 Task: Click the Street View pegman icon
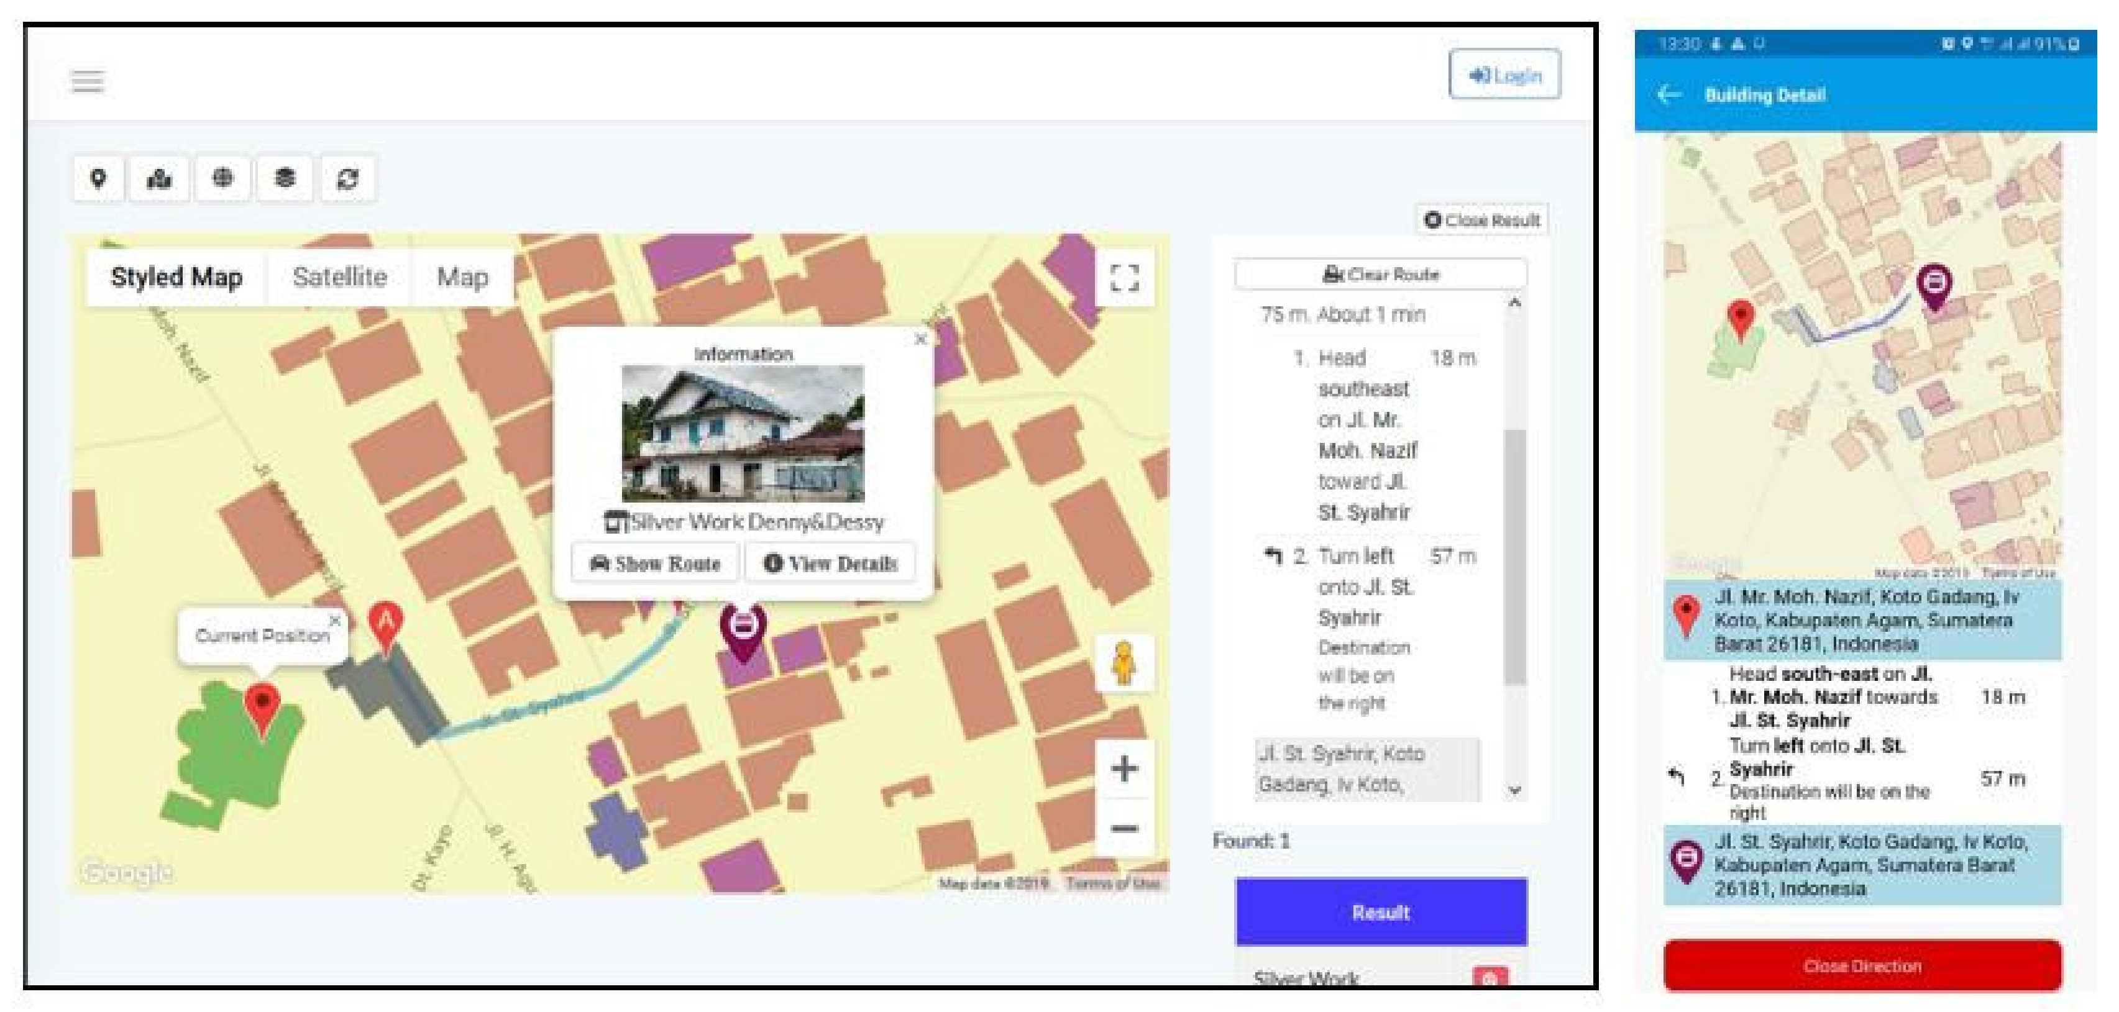point(1123,663)
